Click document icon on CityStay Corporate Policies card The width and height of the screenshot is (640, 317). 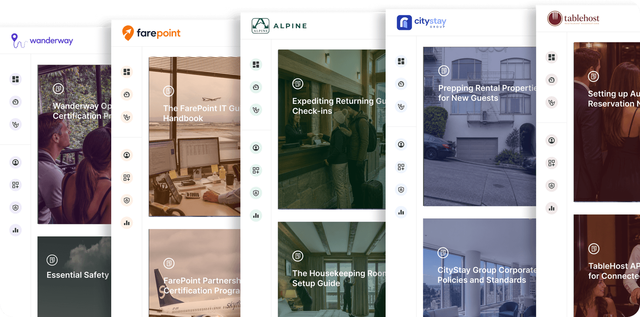443,253
